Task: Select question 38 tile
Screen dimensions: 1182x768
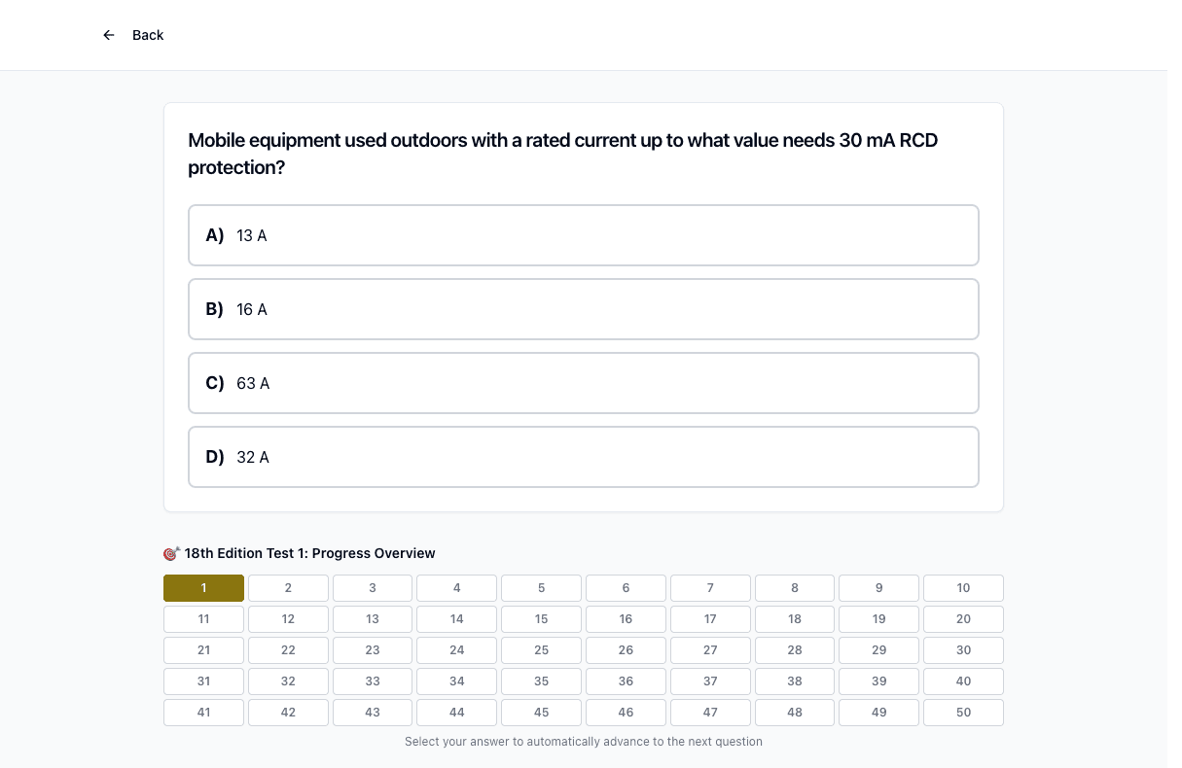Action: pos(795,681)
